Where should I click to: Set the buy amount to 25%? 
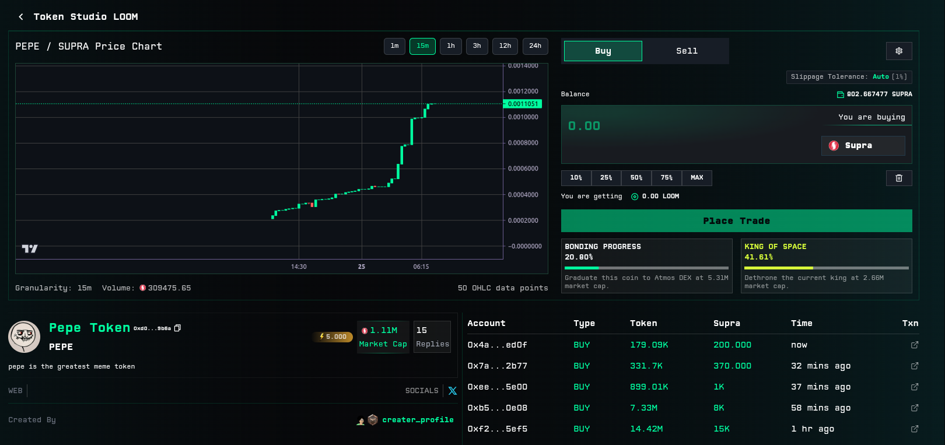point(607,178)
